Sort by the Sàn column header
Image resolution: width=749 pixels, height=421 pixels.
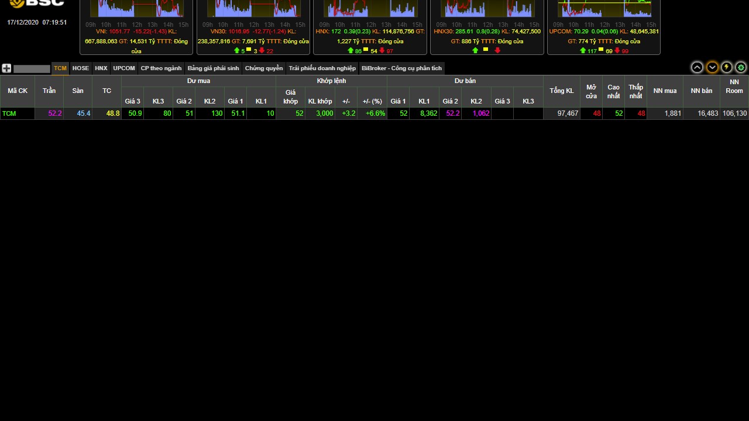(78, 91)
